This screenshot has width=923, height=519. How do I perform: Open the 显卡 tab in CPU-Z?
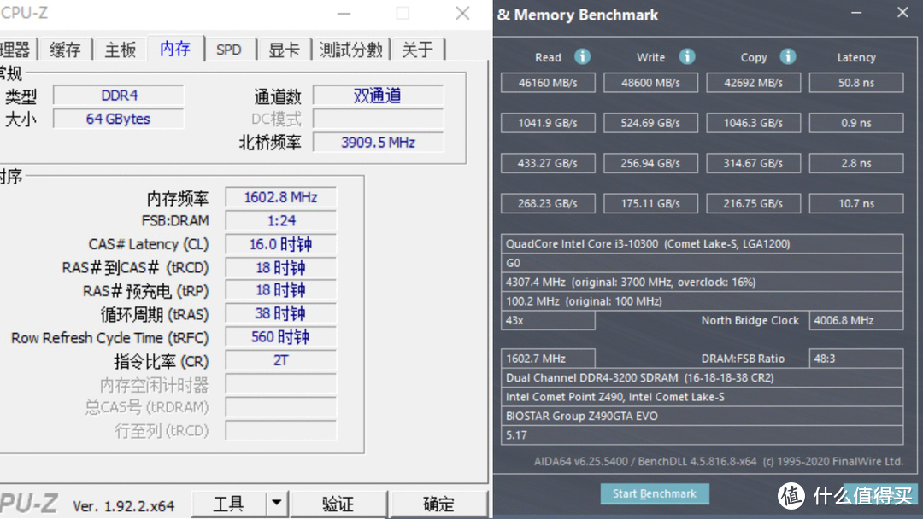(284, 50)
